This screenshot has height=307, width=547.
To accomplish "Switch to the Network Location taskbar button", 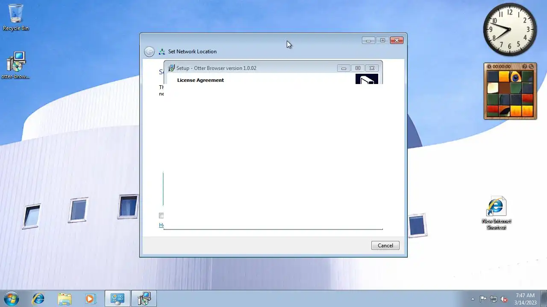I will pyautogui.click(x=118, y=298).
